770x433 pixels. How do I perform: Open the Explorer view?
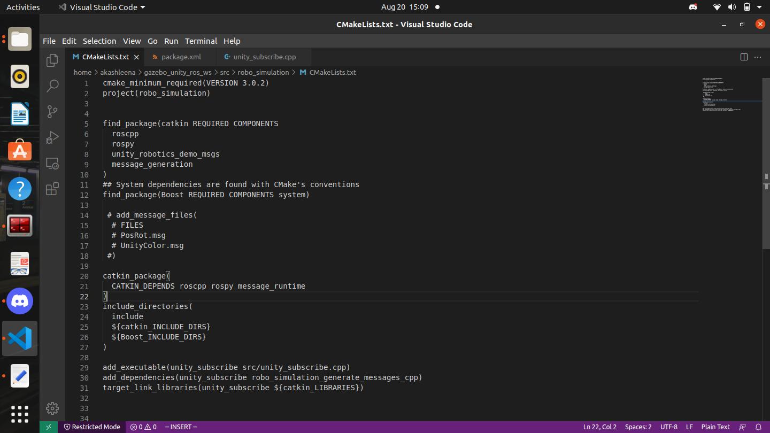(52, 60)
